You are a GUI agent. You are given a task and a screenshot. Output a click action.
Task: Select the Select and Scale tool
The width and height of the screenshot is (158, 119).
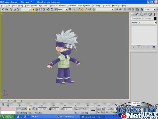56,10
